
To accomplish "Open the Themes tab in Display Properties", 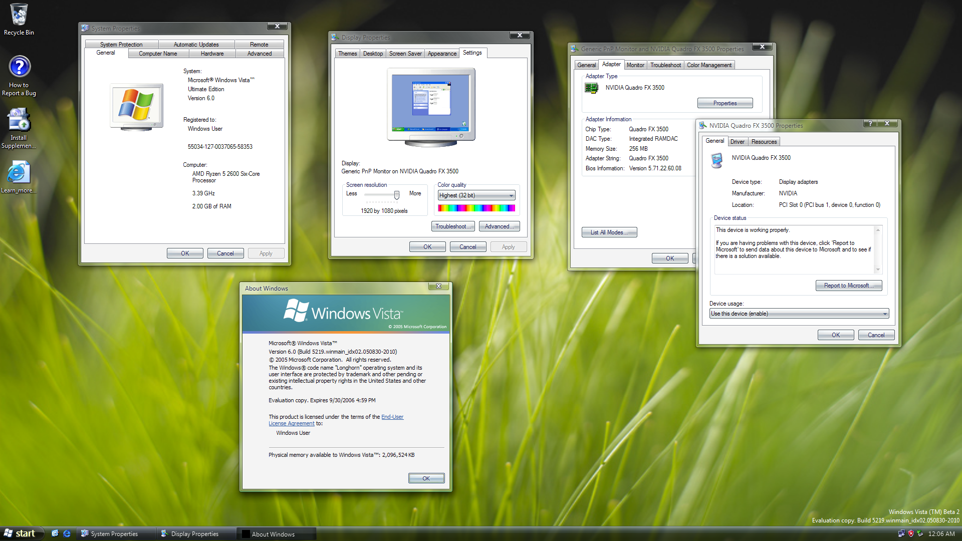I will [348, 54].
